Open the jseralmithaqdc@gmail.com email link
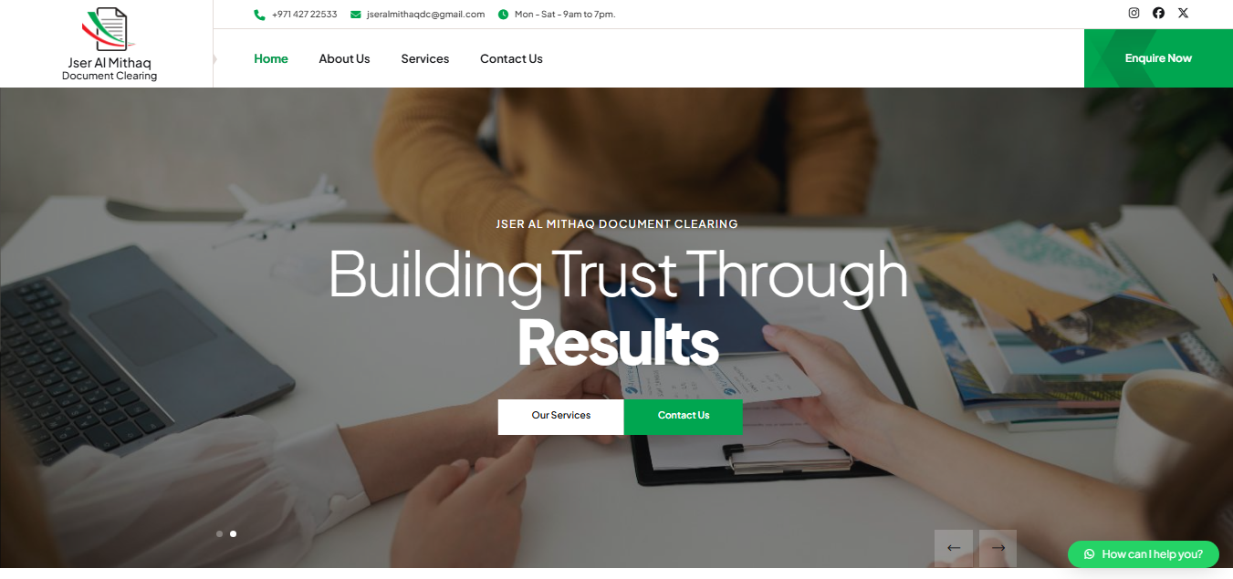This screenshot has width=1233, height=579. click(x=425, y=15)
